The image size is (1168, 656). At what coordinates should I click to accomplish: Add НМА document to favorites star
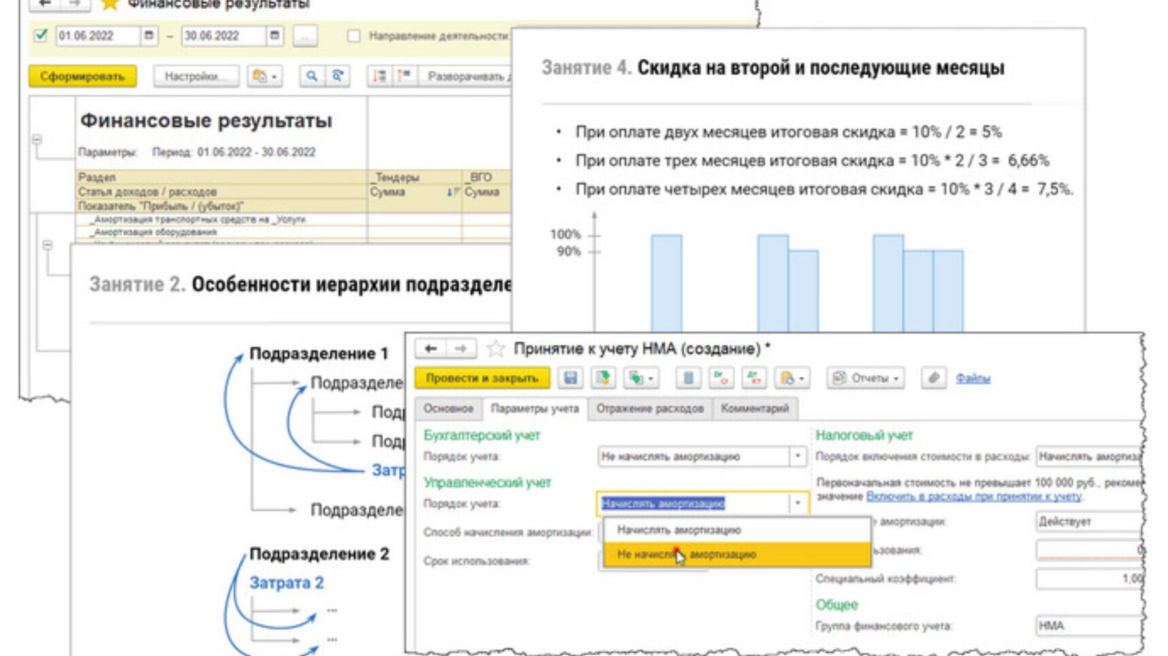pos(496,349)
